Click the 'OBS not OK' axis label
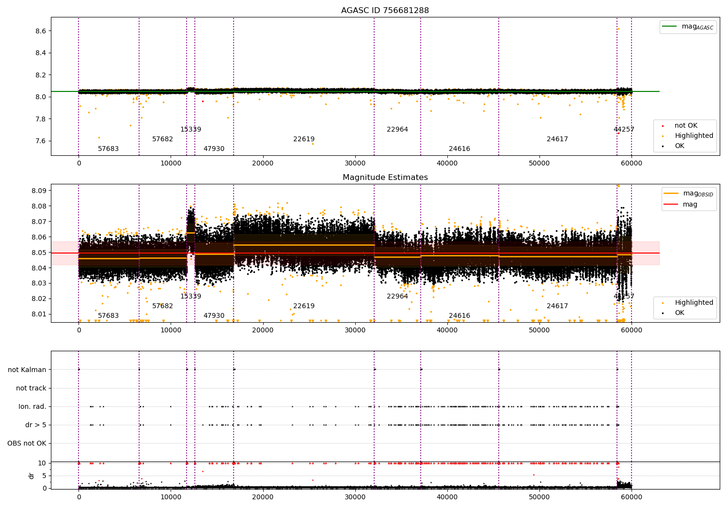727x508 pixels. (x=27, y=443)
